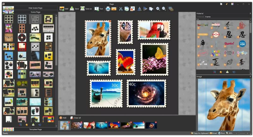Viewport: 253px width, 137px height.
Task: Remove the giraffe thumbnail via its red X
Action: pyautogui.click(x=69, y=122)
